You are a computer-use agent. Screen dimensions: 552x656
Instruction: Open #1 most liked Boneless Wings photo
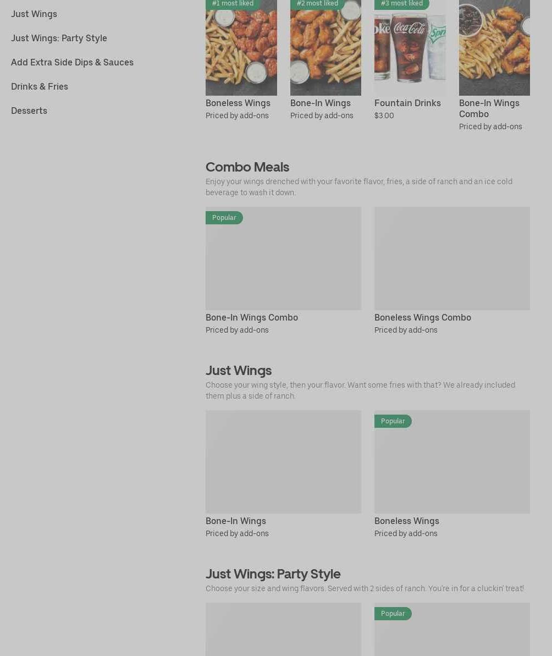point(241,48)
